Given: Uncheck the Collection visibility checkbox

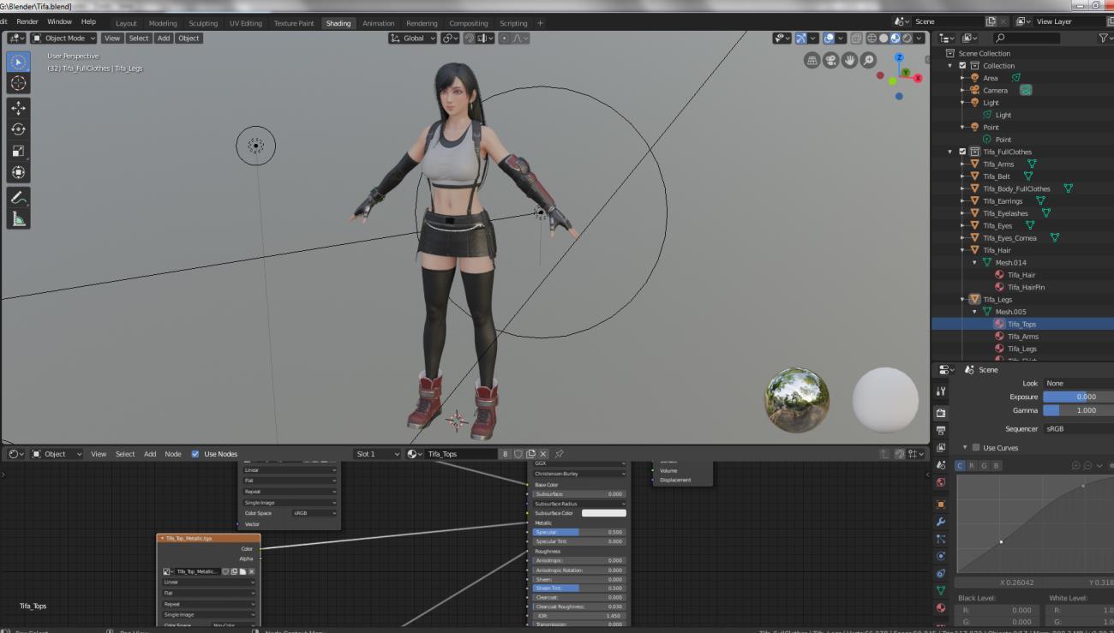Looking at the screenshot, I should point(962,65).
